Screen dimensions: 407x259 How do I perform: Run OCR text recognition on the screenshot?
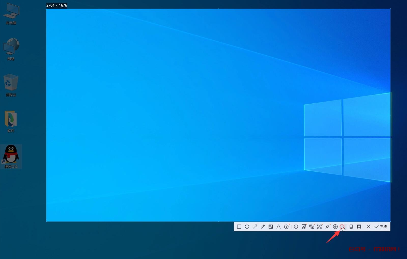click(319, 227)
